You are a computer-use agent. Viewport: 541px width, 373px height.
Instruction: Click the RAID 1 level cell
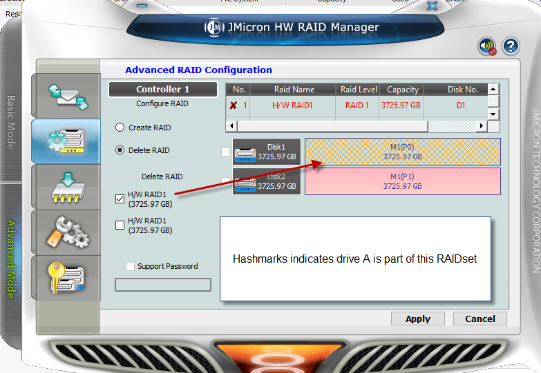pos(357,105)
